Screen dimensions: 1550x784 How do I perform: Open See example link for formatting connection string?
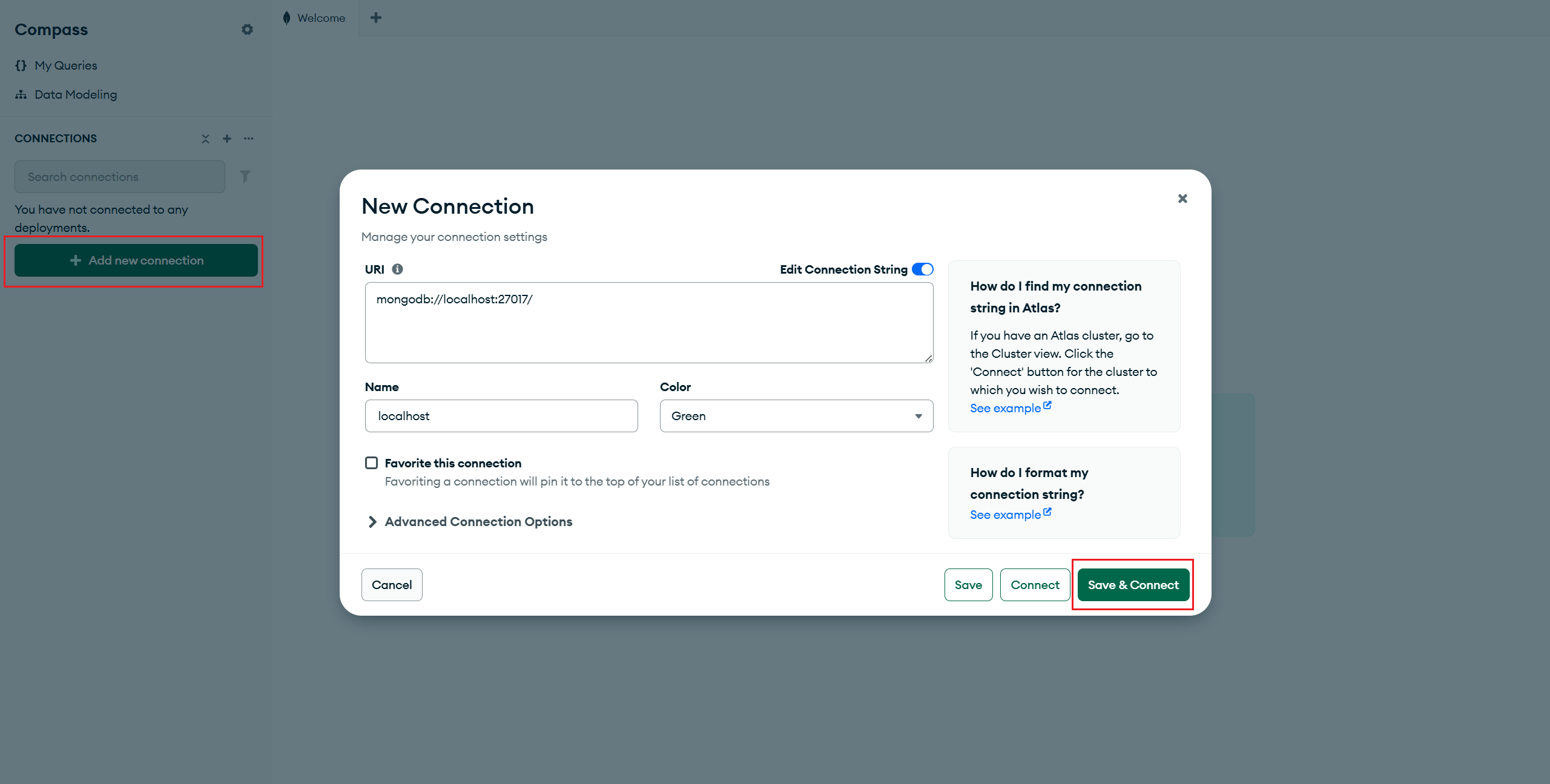(x=1011, y=514)
